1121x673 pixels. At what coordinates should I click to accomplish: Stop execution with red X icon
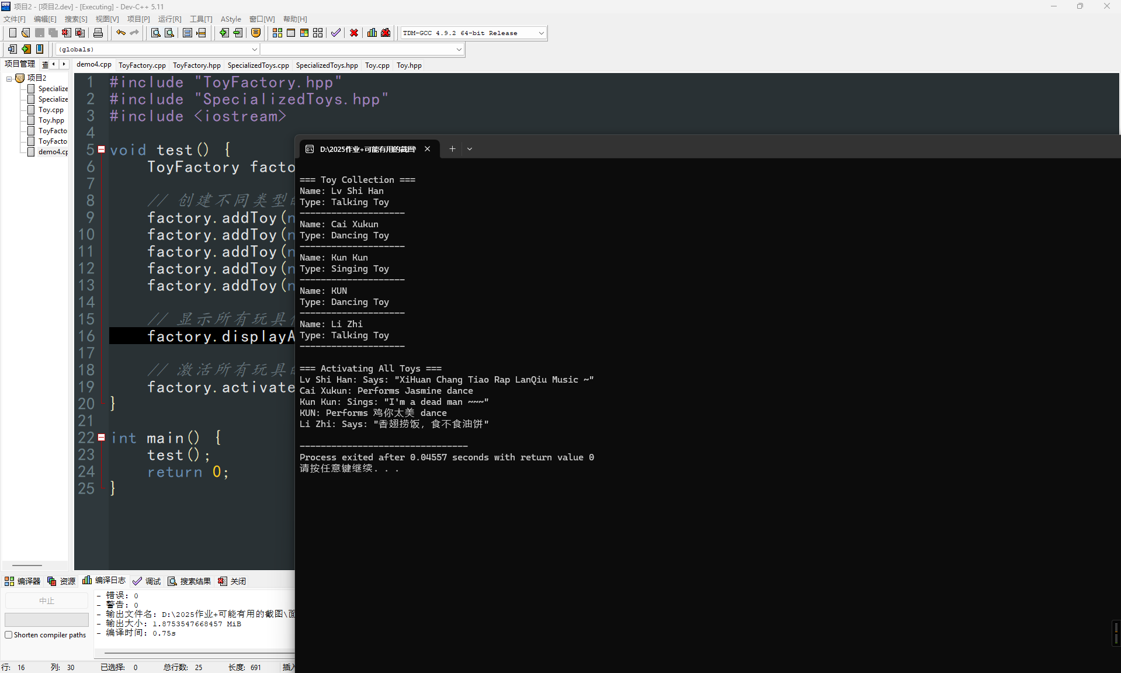coord(354,33)
